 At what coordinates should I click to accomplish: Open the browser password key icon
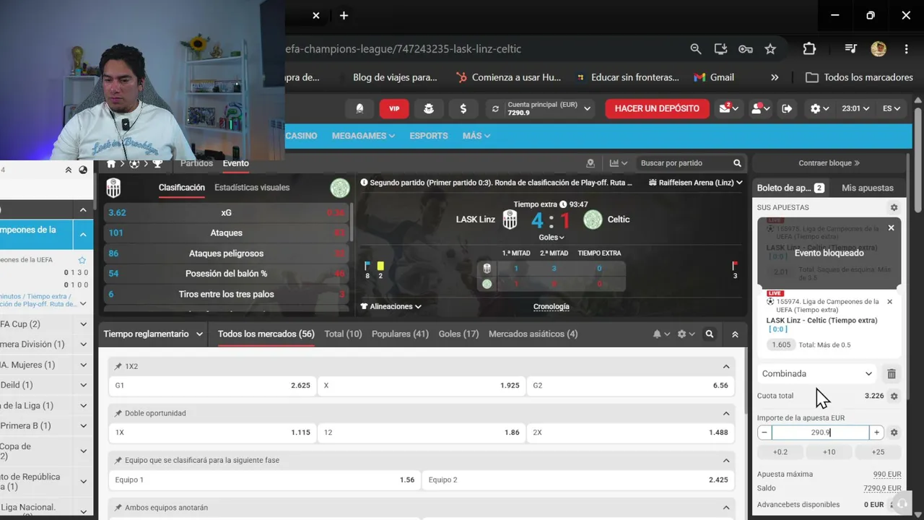click(746, 49)
